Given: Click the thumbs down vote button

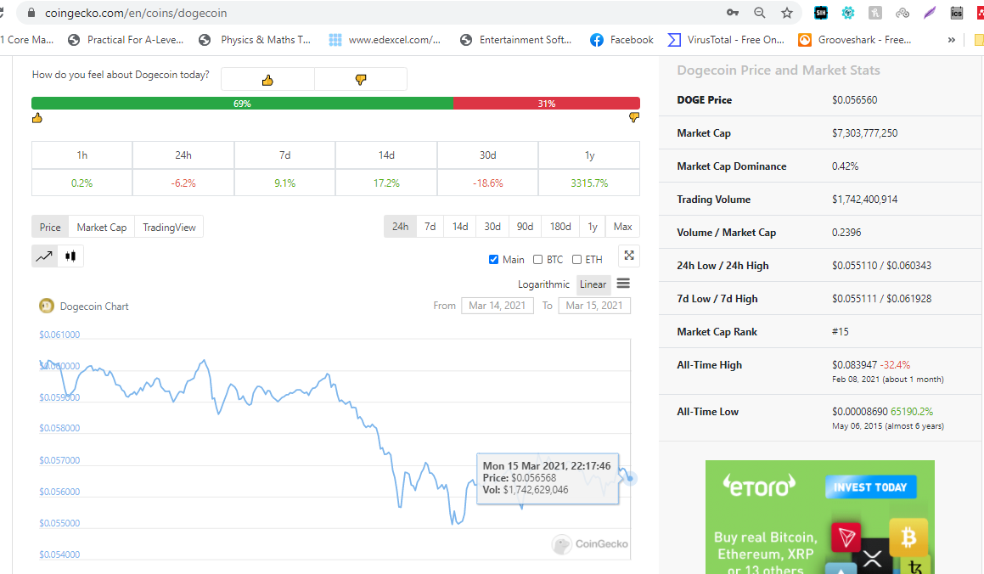Looking at the screenshot, I should click(x=361, y=80).
